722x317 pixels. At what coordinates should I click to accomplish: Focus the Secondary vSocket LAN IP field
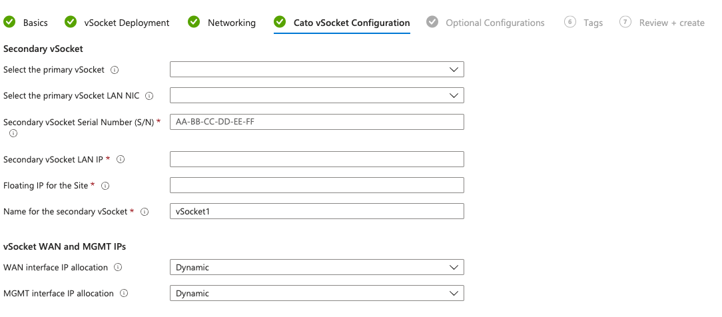coord(316,160)
